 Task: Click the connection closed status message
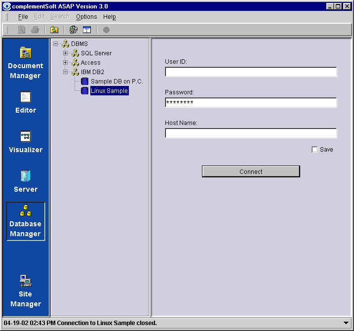coord(80,323)
